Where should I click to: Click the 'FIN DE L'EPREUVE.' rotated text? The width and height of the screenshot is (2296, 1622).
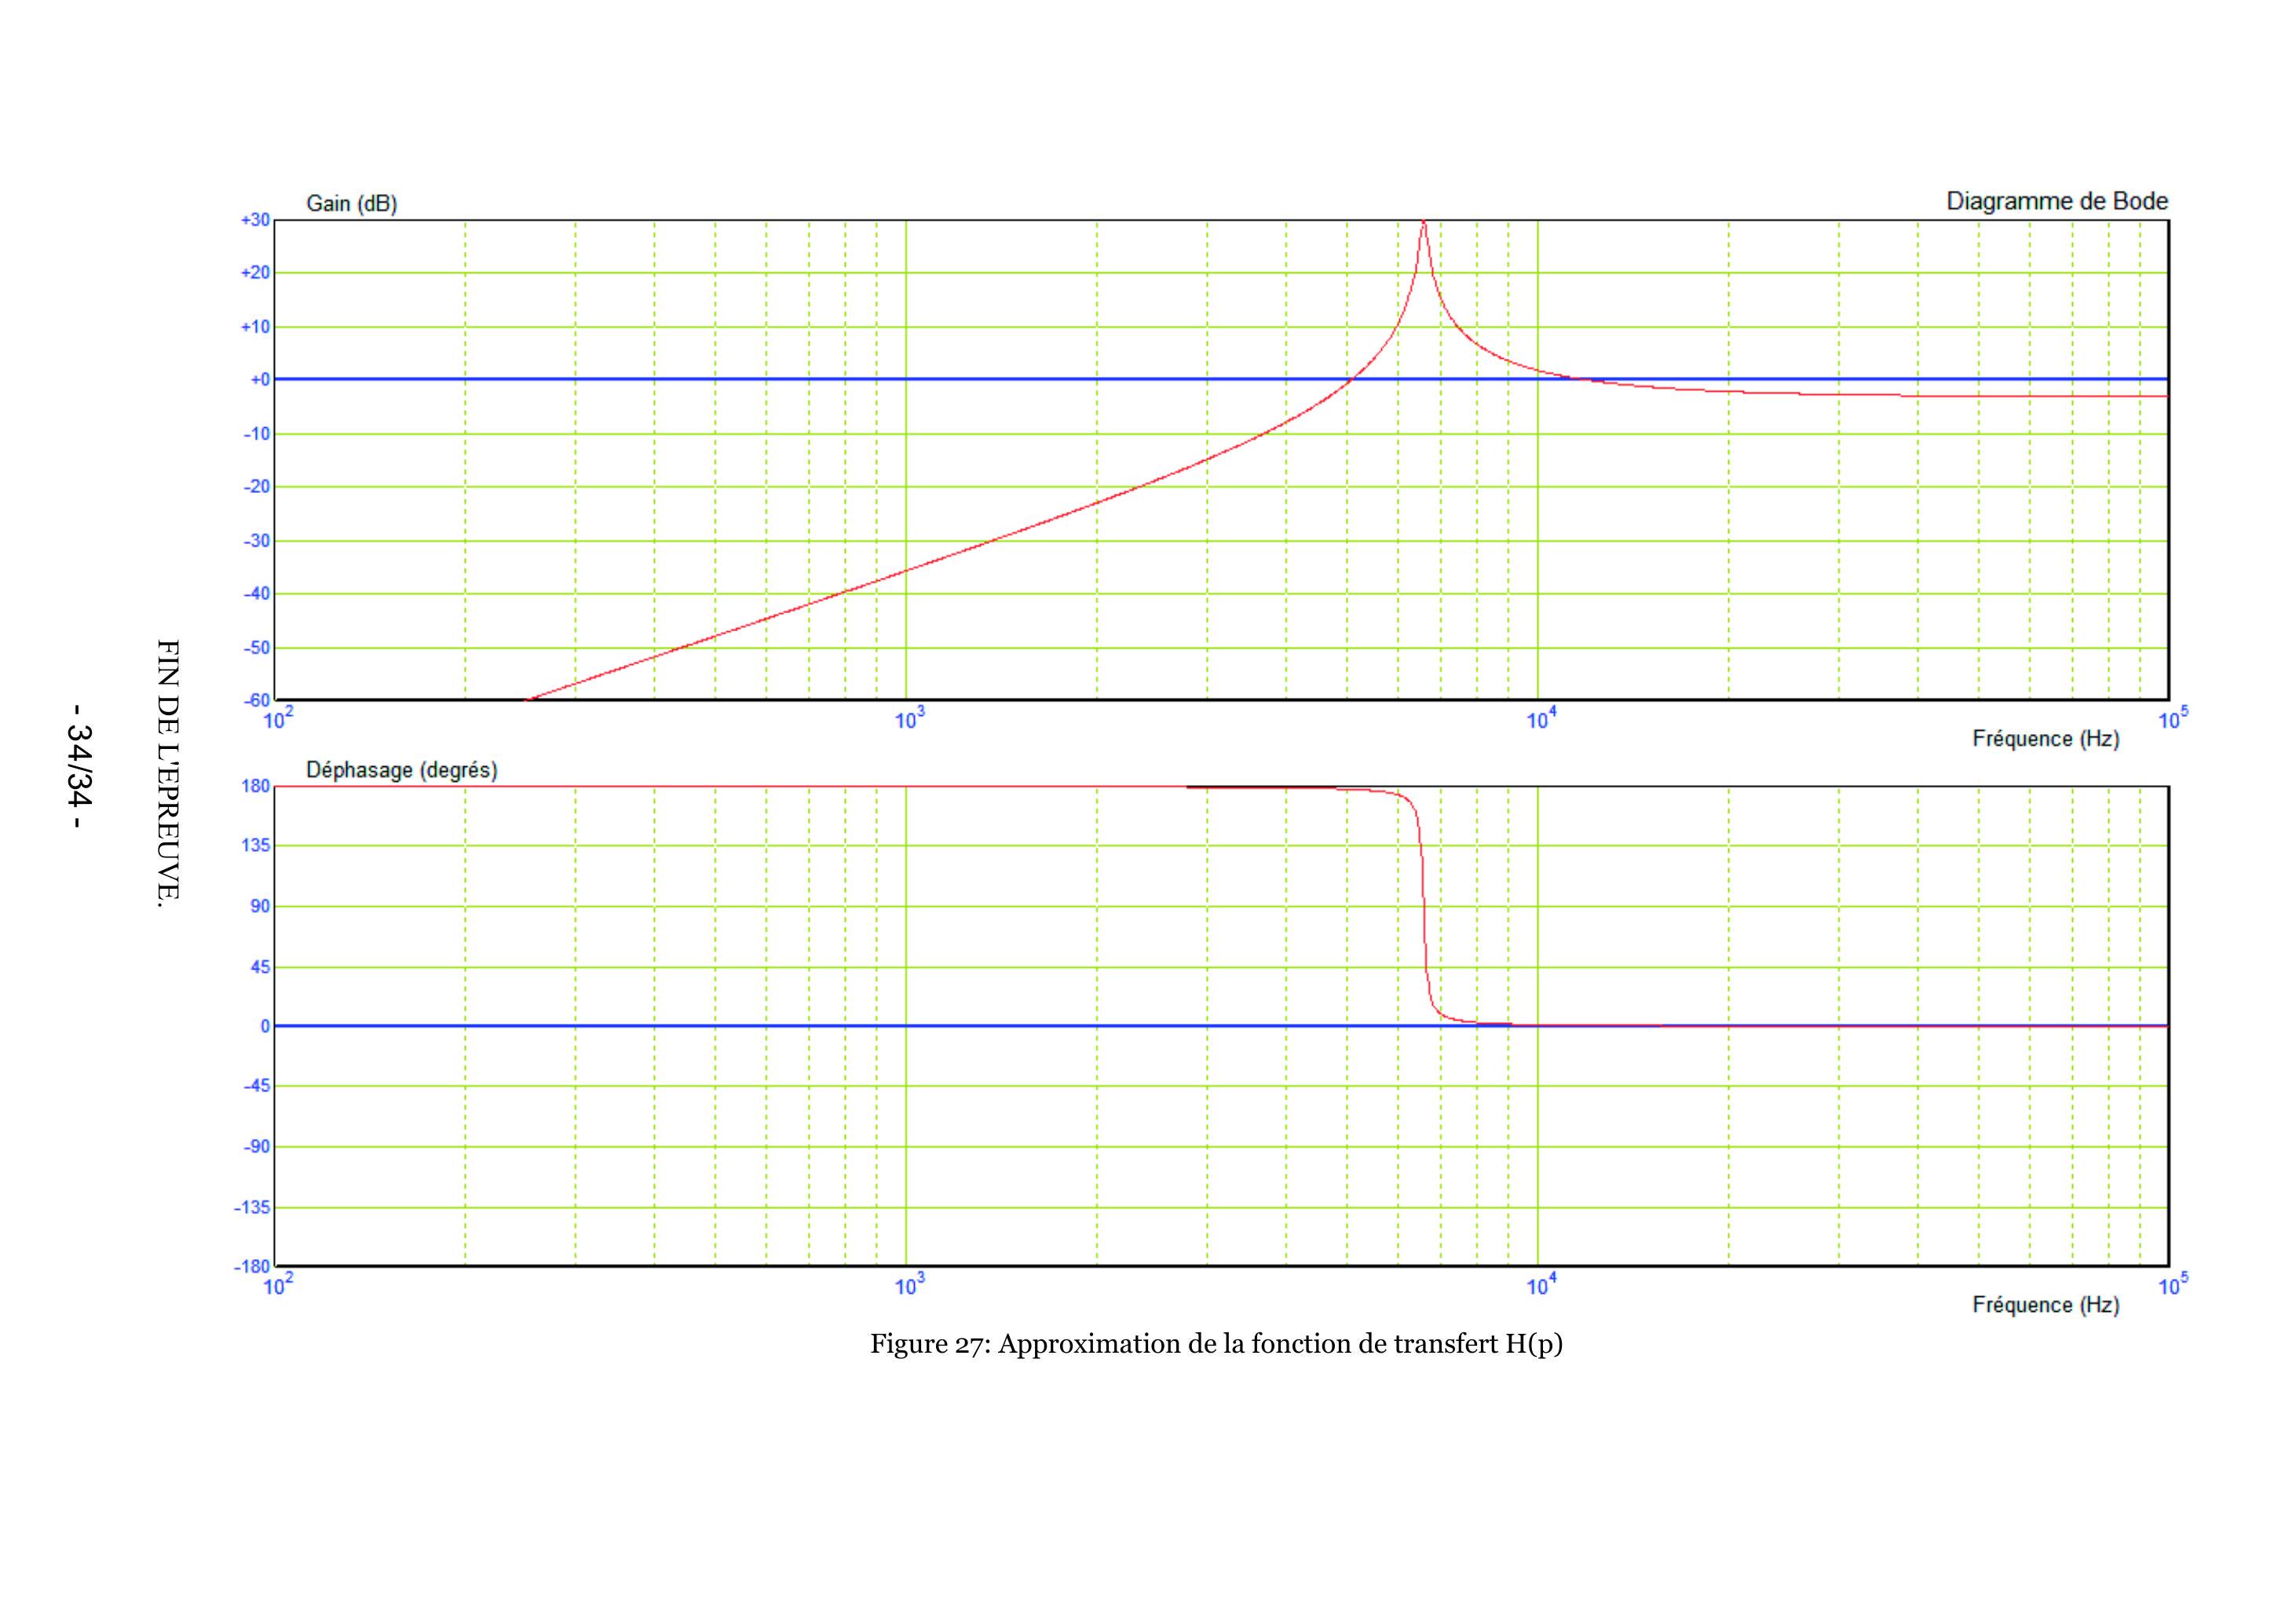168,774
